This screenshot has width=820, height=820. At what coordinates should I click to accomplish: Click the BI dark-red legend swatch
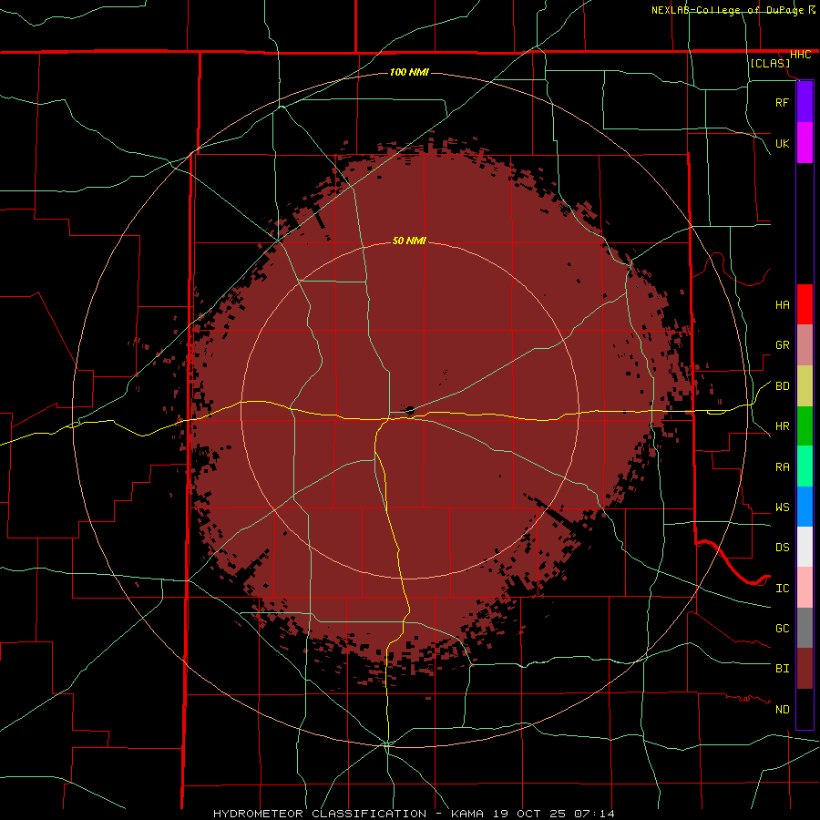[x=805, y=669]
